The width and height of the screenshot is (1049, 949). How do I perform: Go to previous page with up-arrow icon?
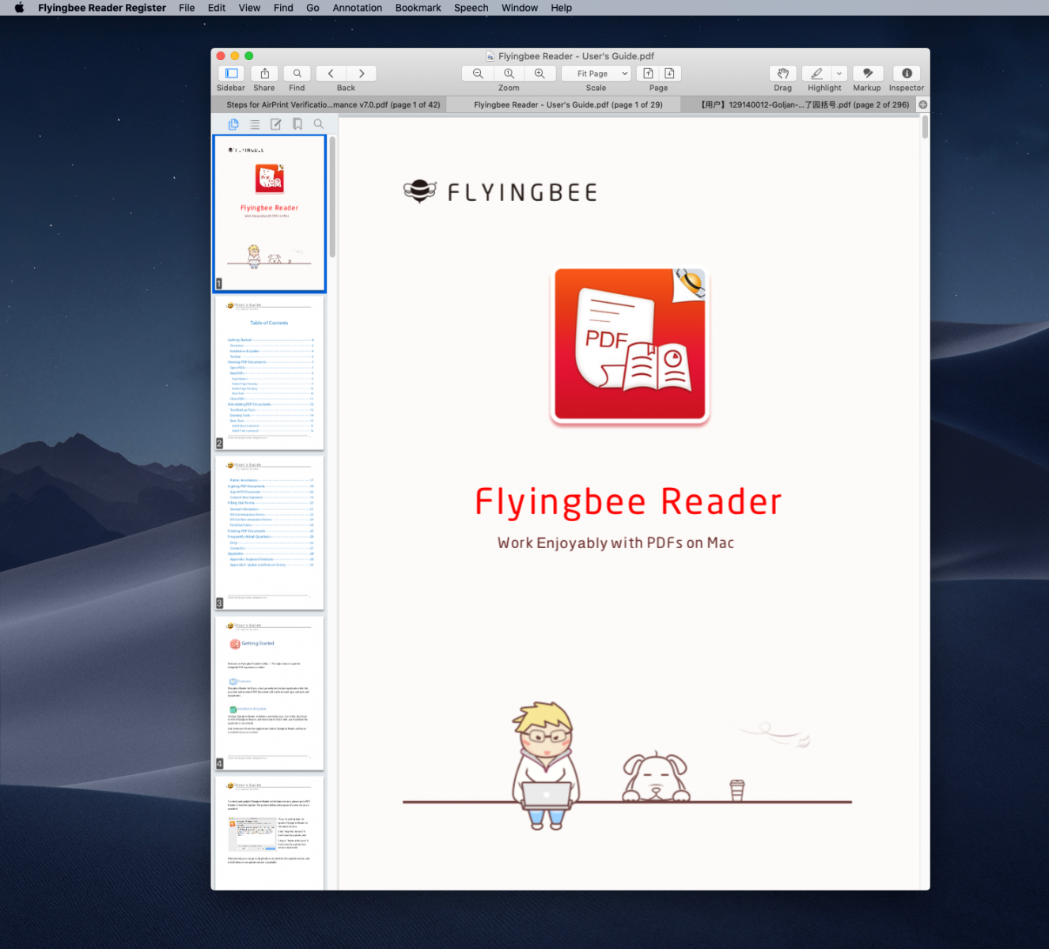[x=648, y=74]
